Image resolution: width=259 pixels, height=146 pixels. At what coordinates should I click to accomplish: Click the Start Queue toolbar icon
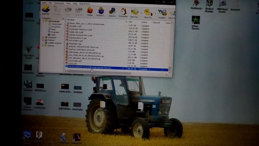(135, 13)
